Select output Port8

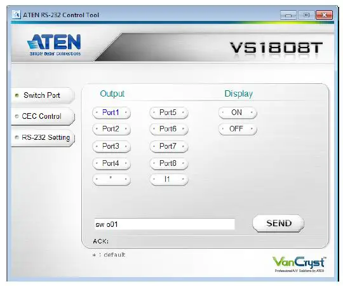(169, 163)
